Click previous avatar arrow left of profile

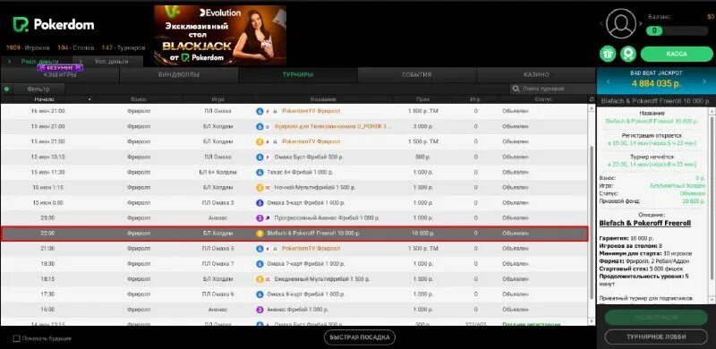pos(602,24)
